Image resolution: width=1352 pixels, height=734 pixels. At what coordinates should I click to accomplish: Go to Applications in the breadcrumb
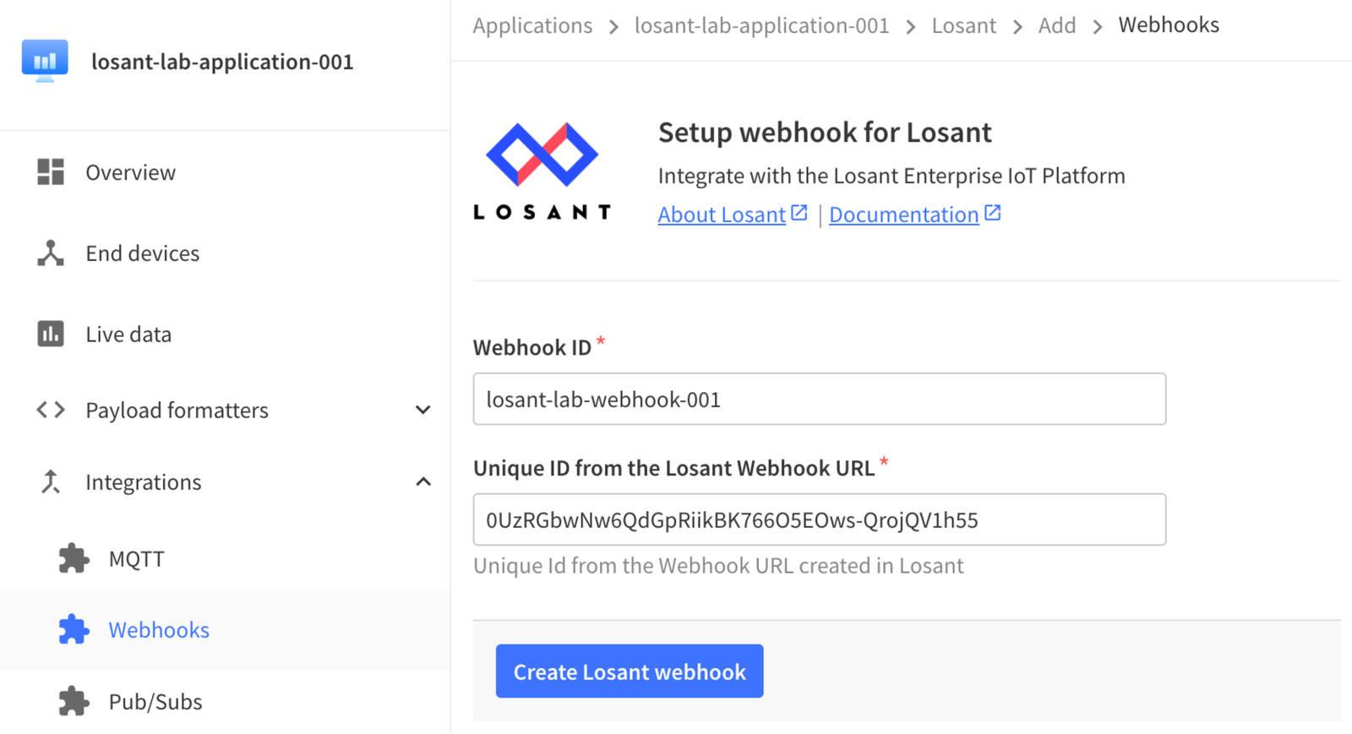[x=532, y=25]
